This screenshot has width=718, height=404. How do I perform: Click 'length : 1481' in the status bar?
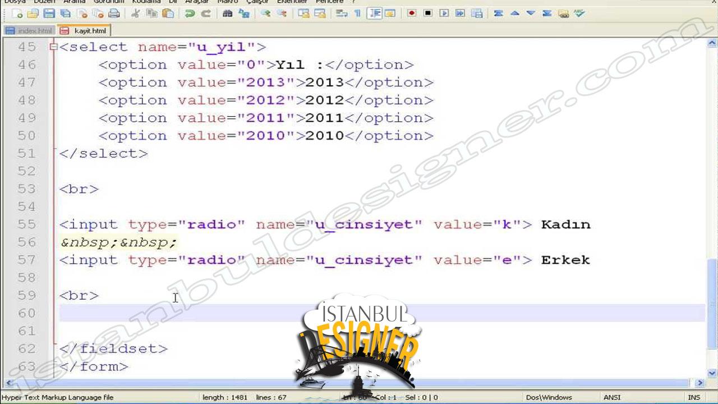tap(225, 397)
